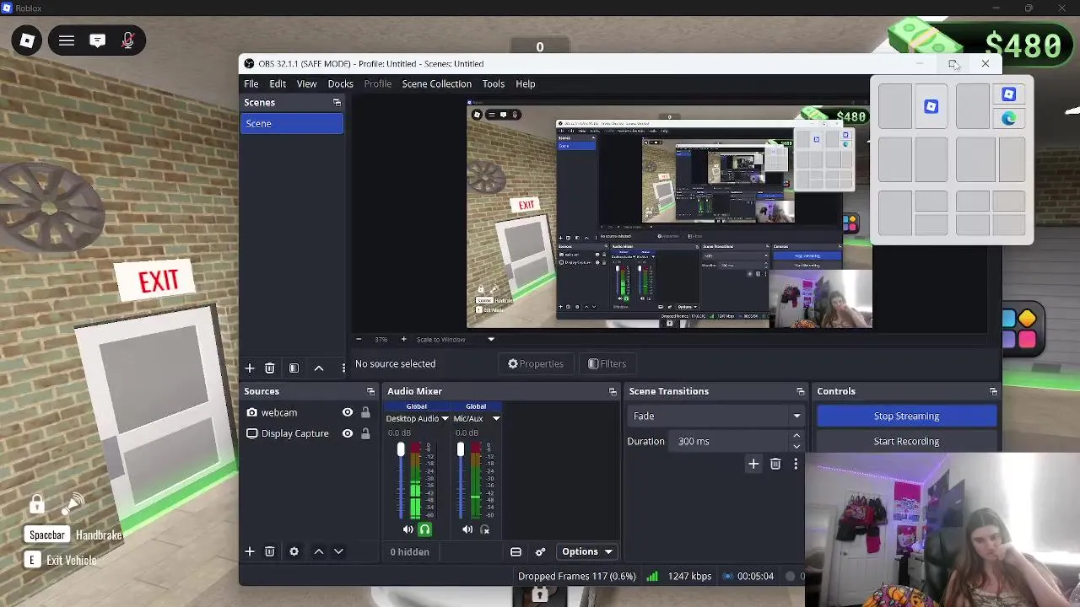This screenshot has width=1080, height=607.
Task: Zoom out the preview with minus icon
Action: click(x=359, y=339)
